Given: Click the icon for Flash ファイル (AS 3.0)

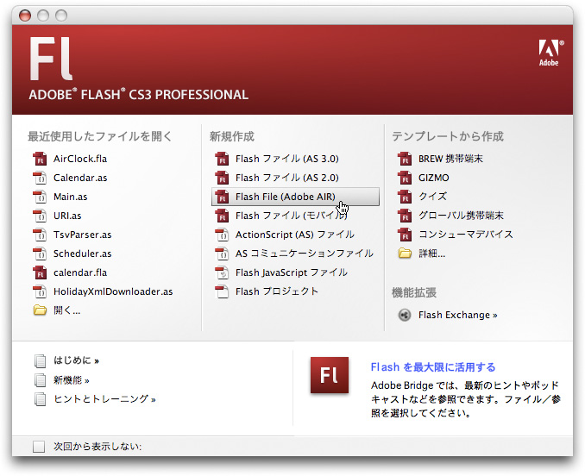Looking at the screenshot, I should pyautogui.click(x=222, y=159).
